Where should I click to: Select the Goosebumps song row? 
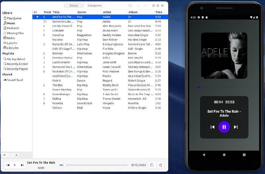coord(100,94)
